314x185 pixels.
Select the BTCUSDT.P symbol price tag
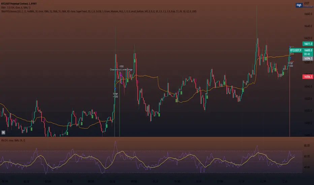tap(296, 49)
